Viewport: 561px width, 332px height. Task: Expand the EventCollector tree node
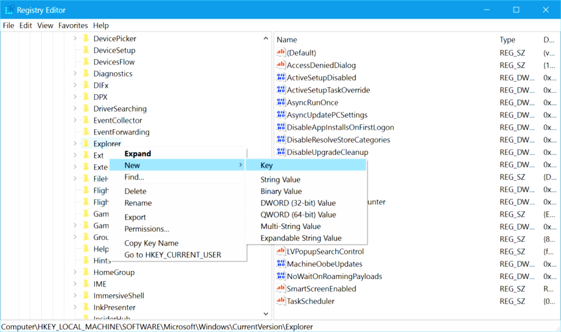click(x=75, y=120)
